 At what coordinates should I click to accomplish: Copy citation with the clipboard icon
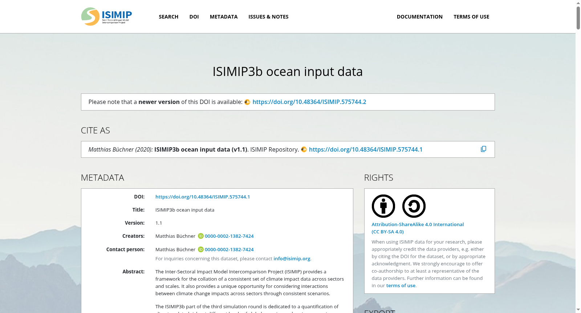pyautogui.click(x=483, y=149)
